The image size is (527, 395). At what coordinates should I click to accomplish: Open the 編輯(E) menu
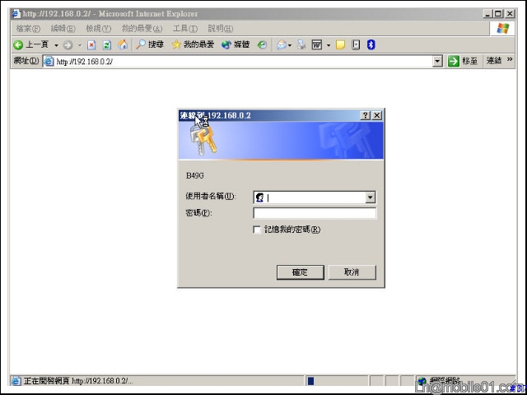tap(63, 29)
